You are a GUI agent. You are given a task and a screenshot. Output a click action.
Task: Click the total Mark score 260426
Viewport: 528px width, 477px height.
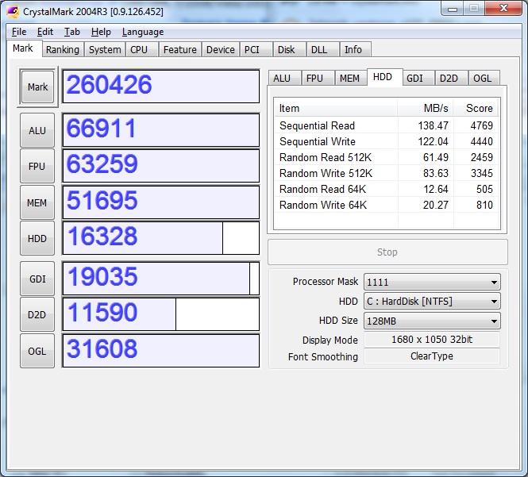tap(161, 87)
